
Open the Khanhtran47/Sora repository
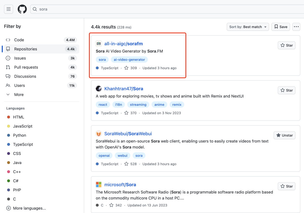coord(124,89)
